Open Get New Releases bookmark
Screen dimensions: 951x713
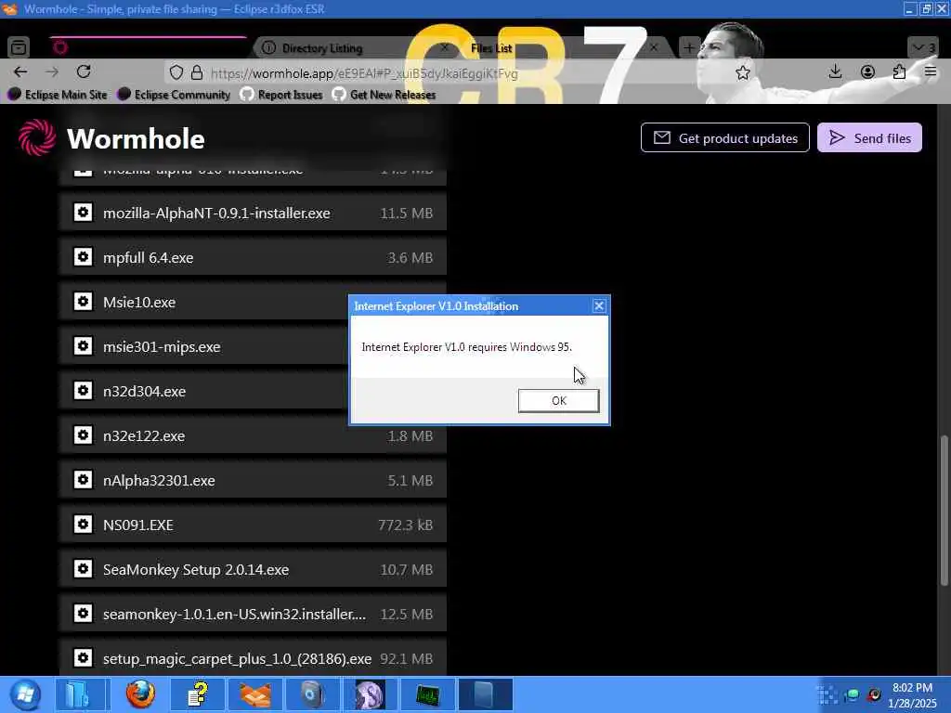(x=384, y=95)
